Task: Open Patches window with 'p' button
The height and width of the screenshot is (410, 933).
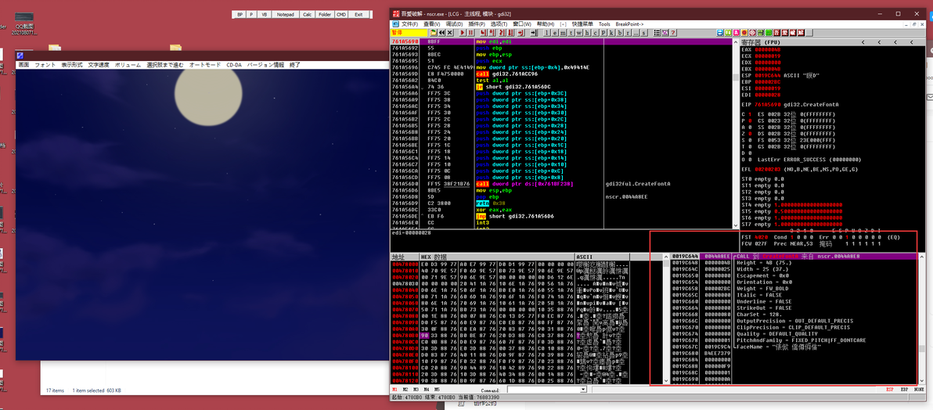Action: pyautogui.click(x=603, y=32)
